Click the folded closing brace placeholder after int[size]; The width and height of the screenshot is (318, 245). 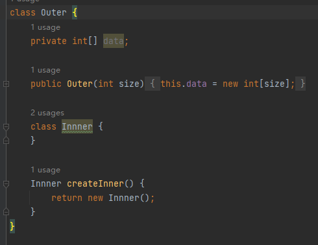point(300,84)
